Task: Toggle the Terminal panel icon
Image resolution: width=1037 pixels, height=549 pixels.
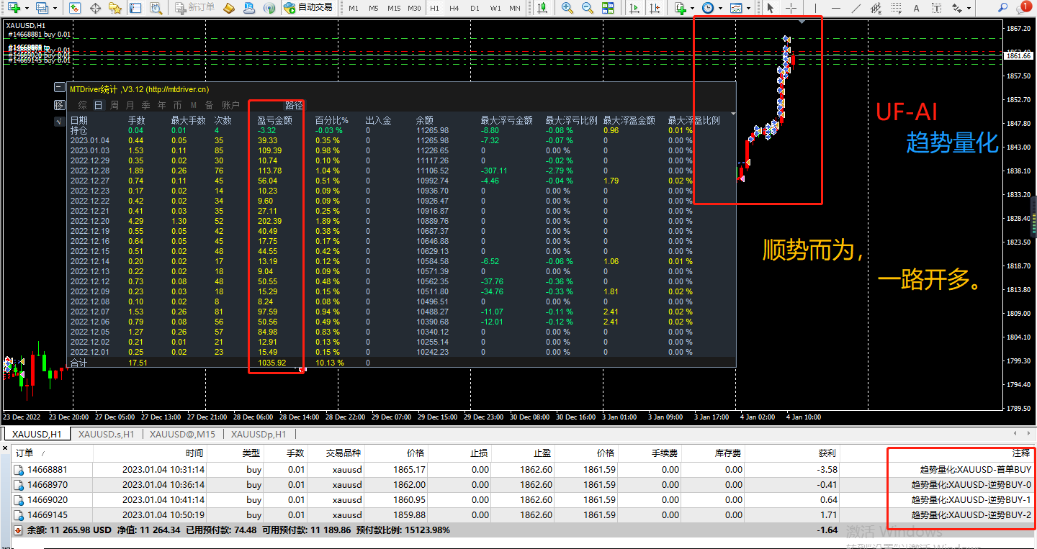Action: click(134, 8)
